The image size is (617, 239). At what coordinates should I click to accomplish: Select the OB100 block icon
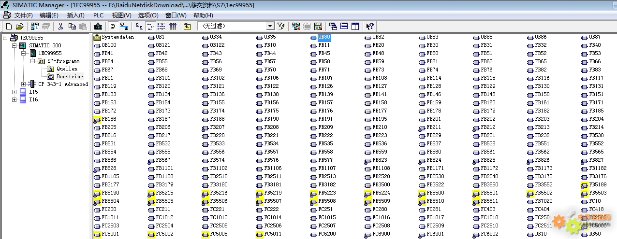97,45
